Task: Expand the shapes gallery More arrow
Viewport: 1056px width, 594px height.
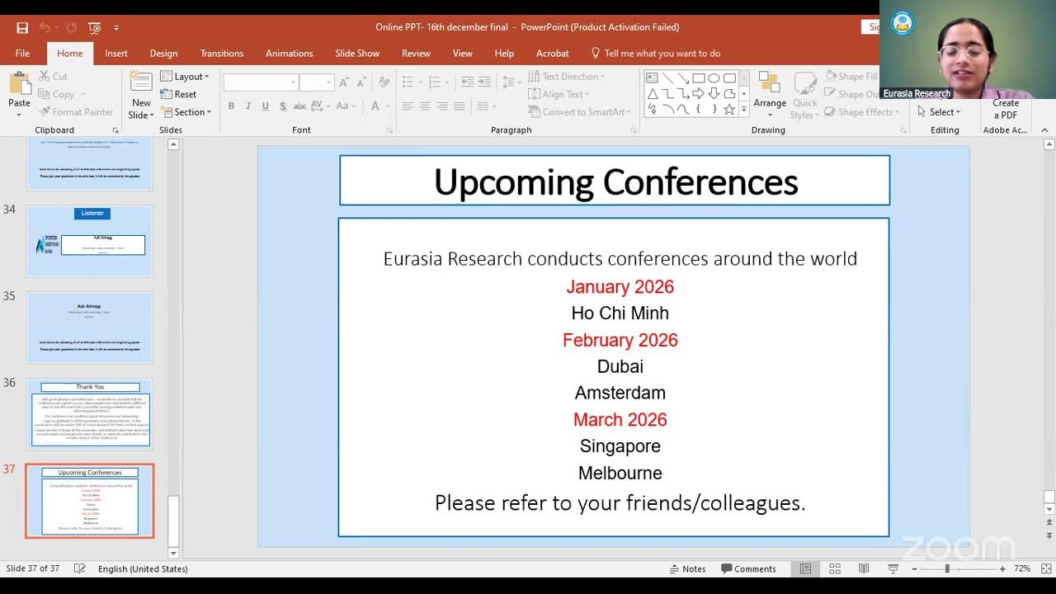Action: [x=744, y=110]
